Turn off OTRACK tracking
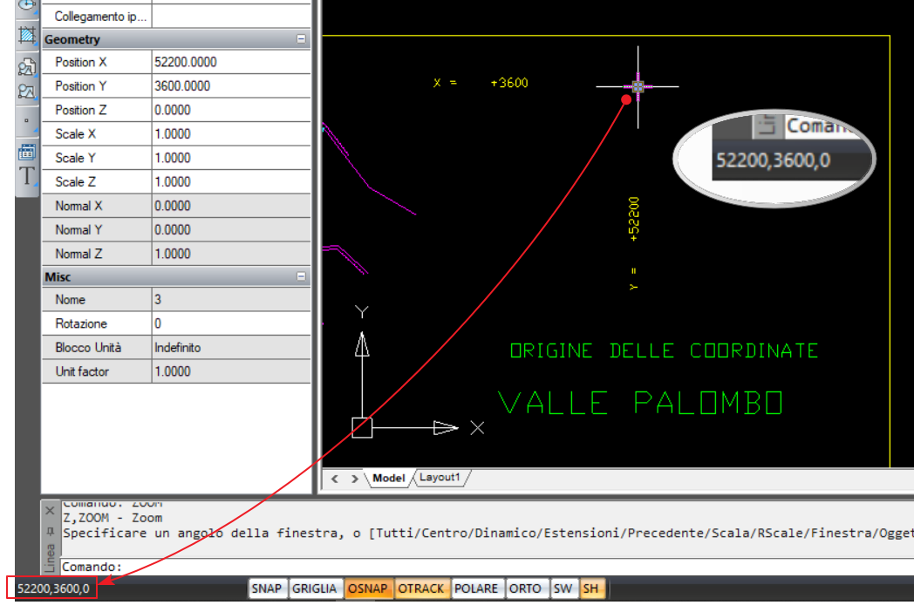This screenshot has width=914, height=612. tap(421, 588)
